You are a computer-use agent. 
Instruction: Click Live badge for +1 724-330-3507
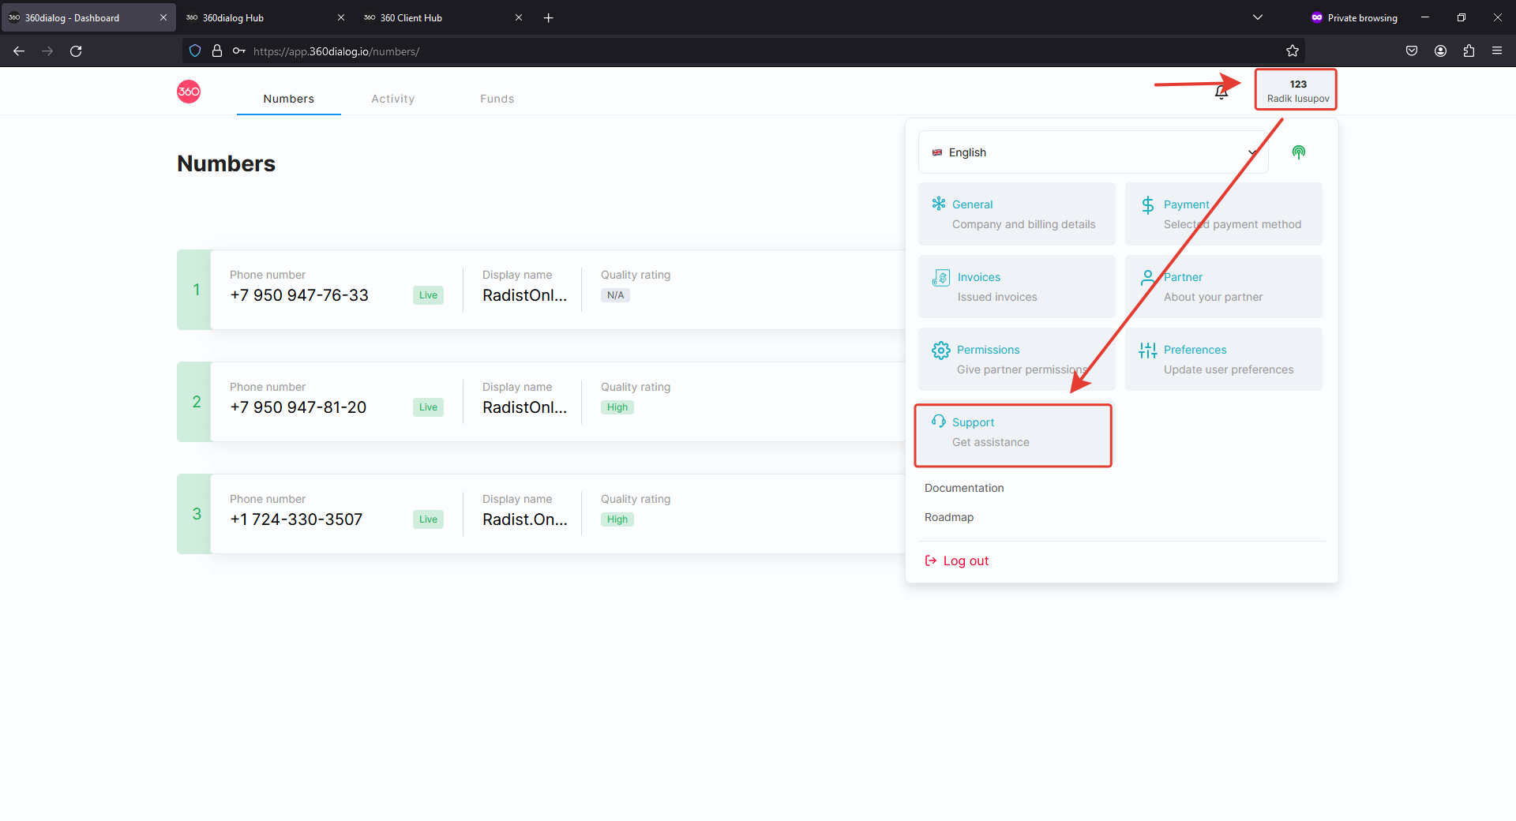(428, 519)
